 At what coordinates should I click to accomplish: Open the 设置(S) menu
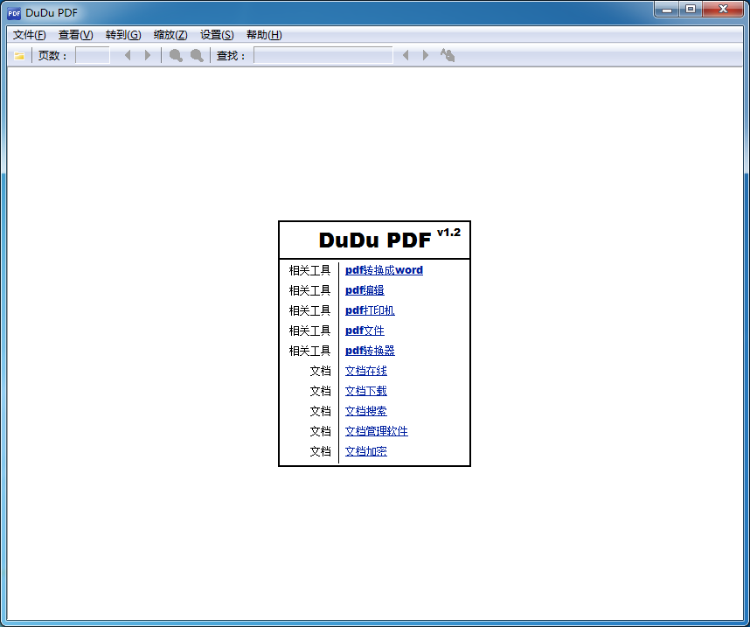[217, 35]
